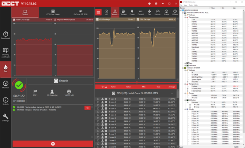Screen dimensions: 245x148
Task: Collapse Intel Core i9 12900K node in HWMonitor
Action: [183, 68]
